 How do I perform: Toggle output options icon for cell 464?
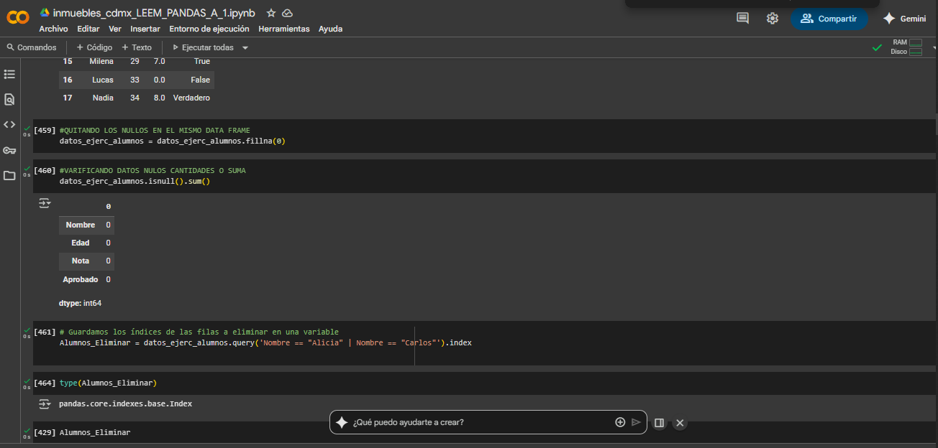click(45, 403)
